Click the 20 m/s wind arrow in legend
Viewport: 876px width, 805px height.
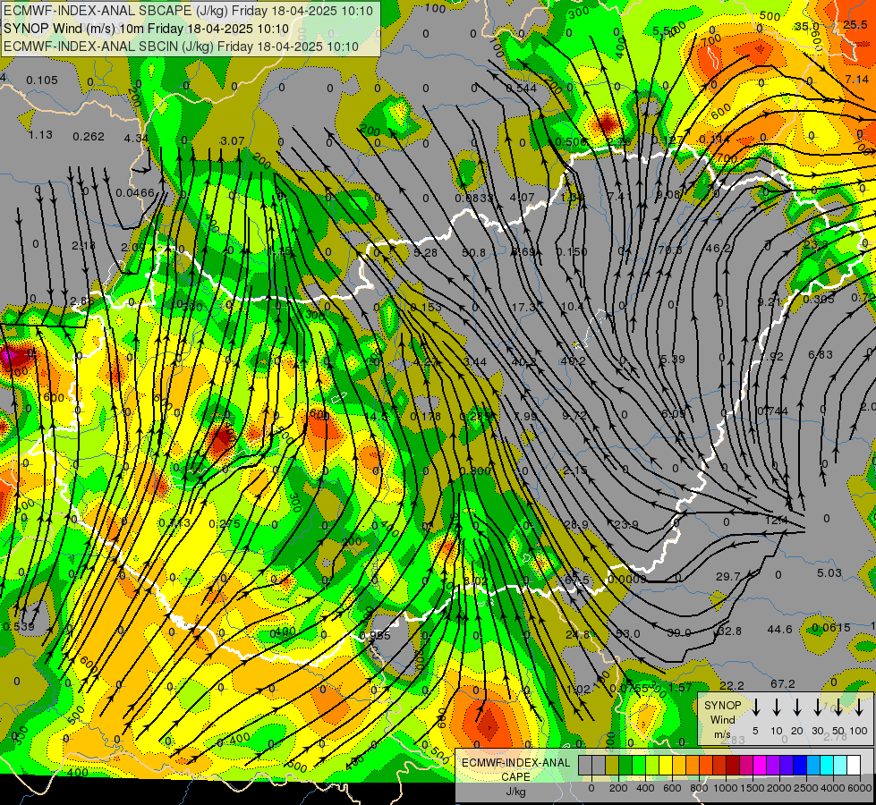pyautogui.click(x=797, y=708)
